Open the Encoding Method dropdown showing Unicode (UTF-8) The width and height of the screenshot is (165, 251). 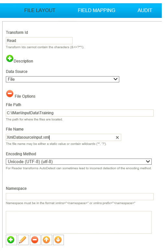tap(79, 162)
